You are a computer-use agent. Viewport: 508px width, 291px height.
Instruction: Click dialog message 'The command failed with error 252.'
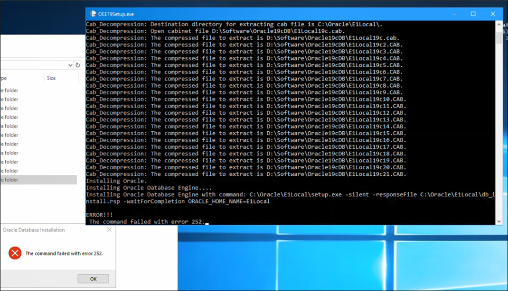(64, 254)
